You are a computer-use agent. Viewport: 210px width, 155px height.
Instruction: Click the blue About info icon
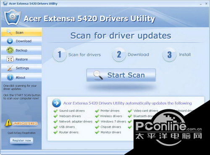pos(10,77)
